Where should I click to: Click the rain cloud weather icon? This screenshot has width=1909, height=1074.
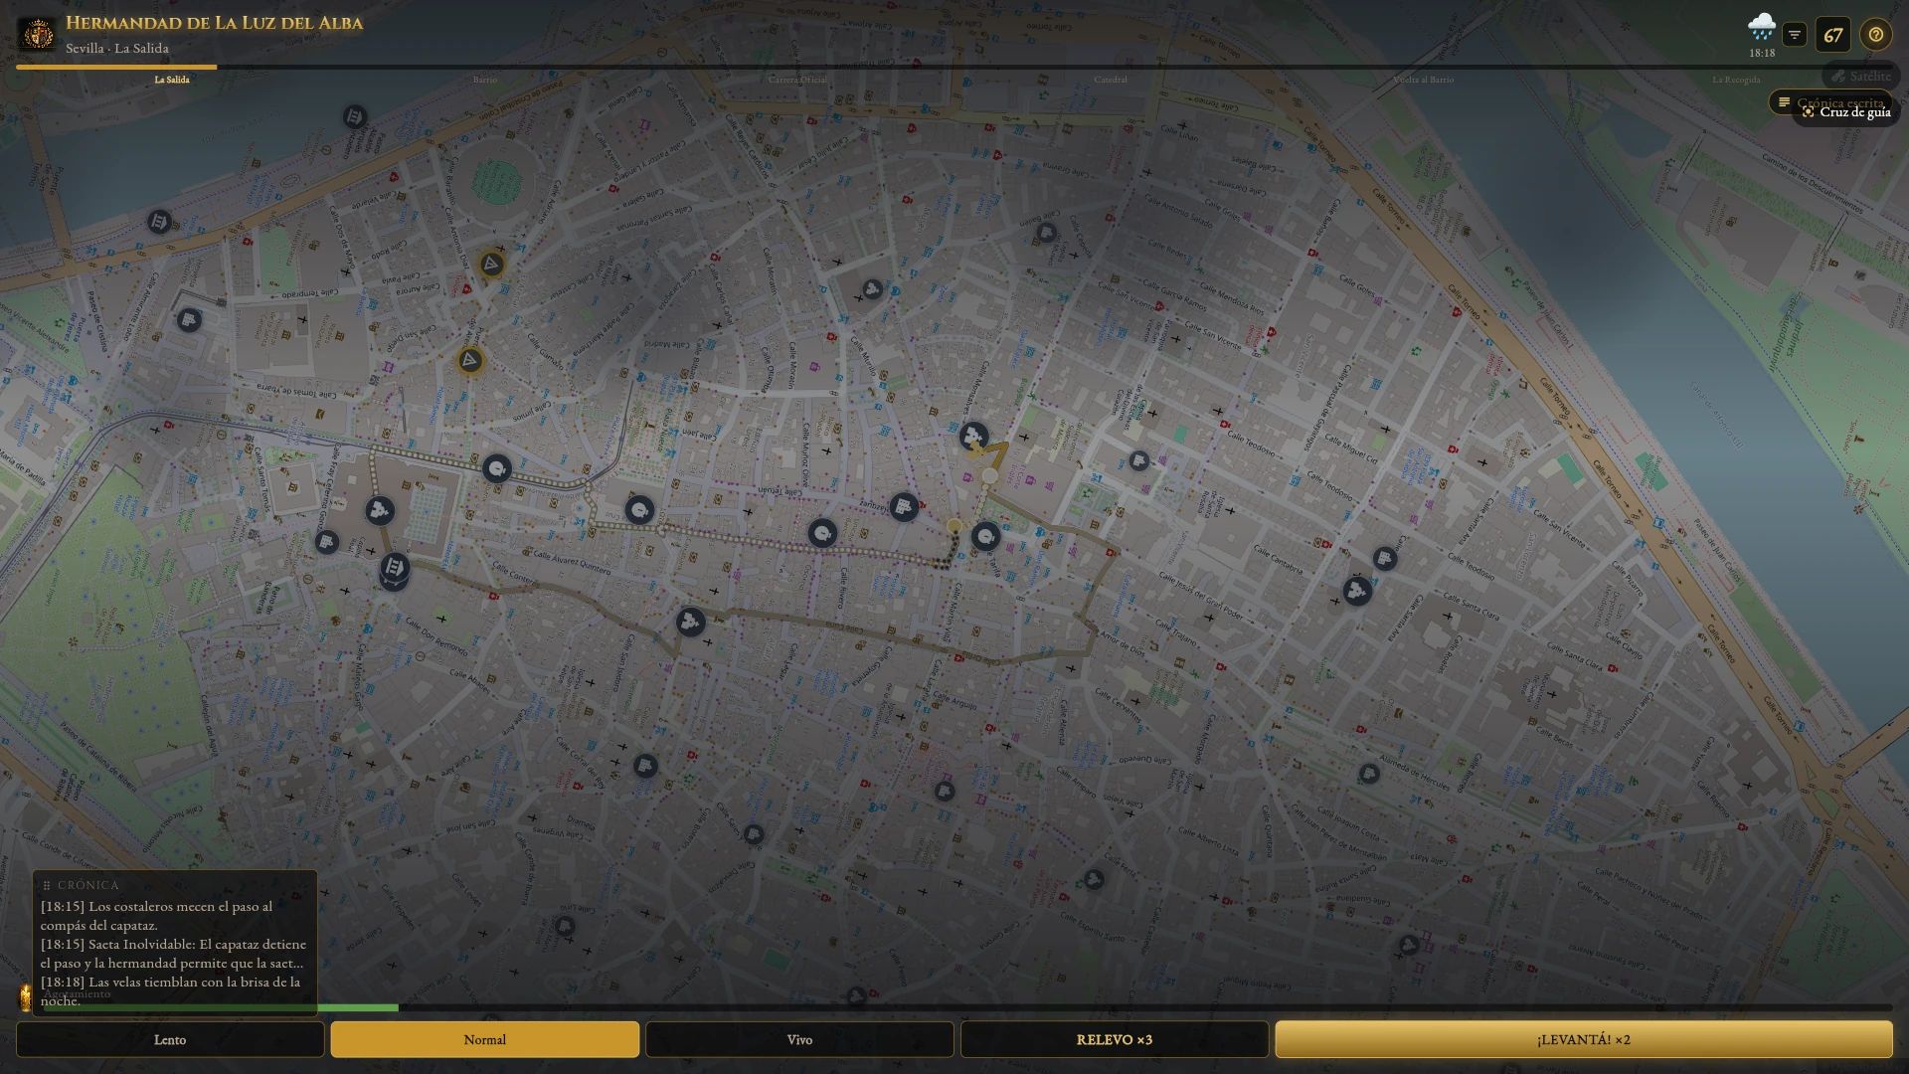1762,27
